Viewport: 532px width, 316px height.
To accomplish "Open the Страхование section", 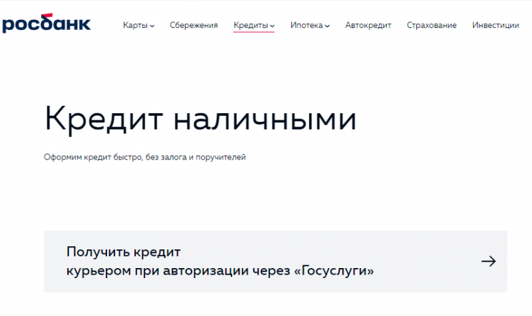I will point(432,25).
